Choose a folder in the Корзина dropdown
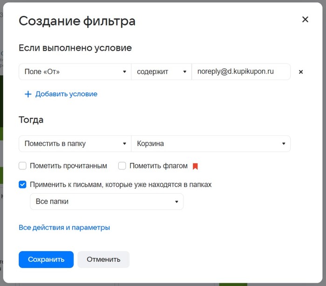326x286 pixels. pyautogui.click(x=211, y=144)
